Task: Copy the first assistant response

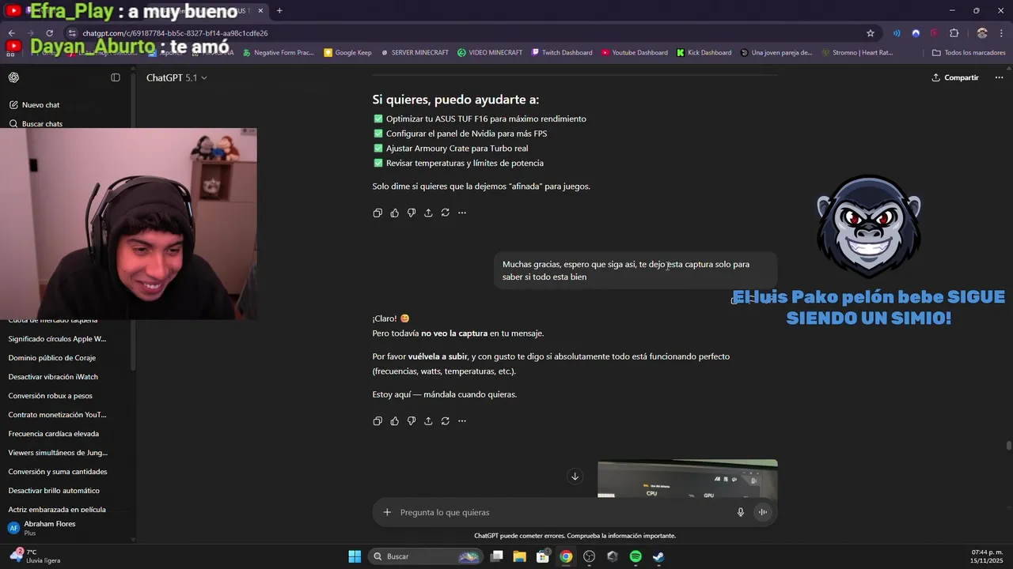Action: pyautogui.click(x=378, y=213)
